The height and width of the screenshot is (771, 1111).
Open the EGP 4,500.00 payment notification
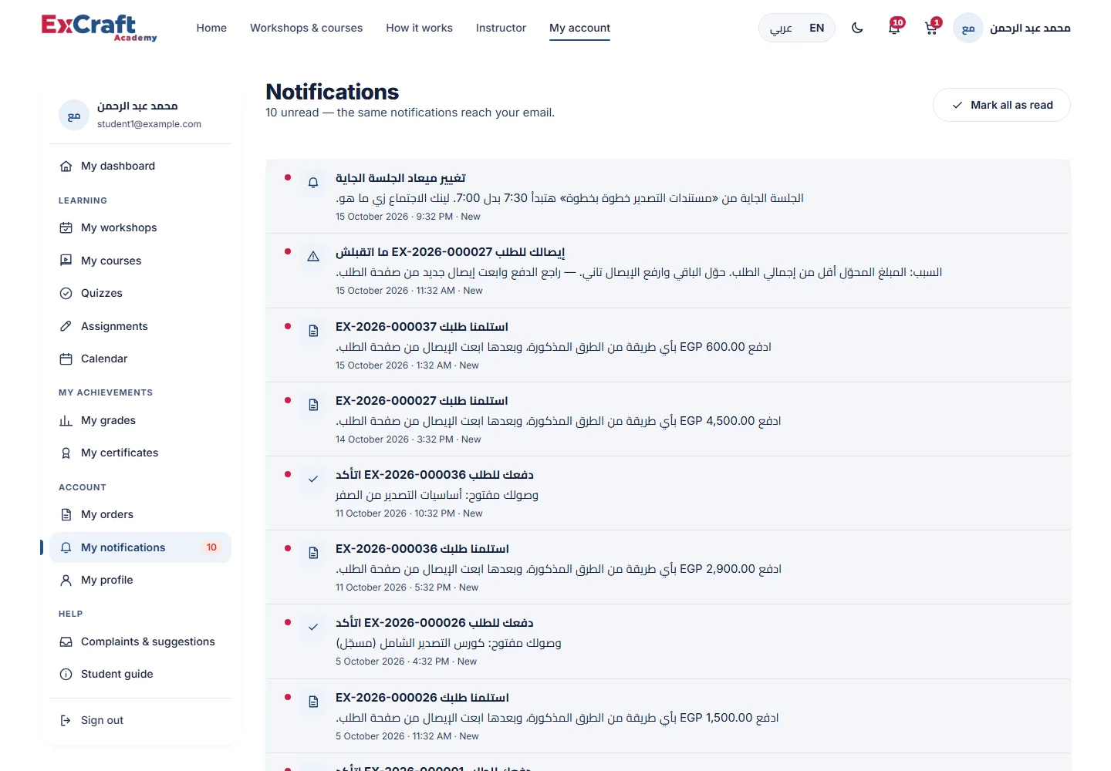pos(668,419)
